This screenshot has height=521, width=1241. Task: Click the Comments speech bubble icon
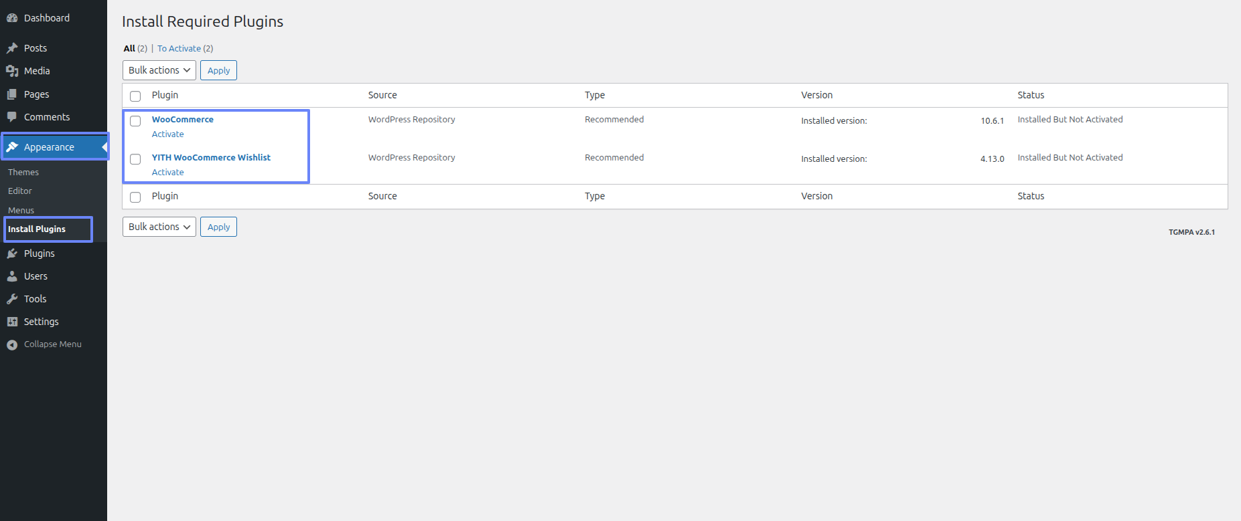[x=12, y=117]
